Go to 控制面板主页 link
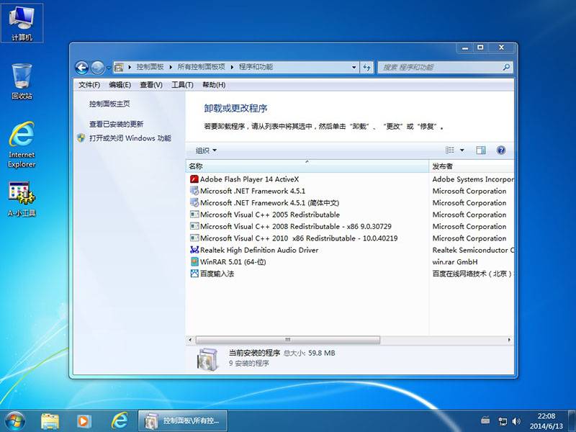 pos(109,104)
